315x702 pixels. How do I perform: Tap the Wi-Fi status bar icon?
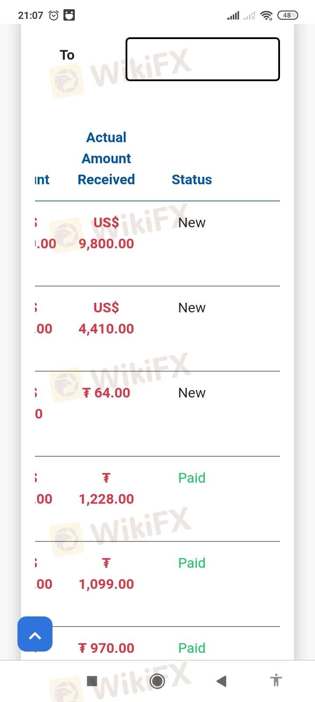coord(266,15)
